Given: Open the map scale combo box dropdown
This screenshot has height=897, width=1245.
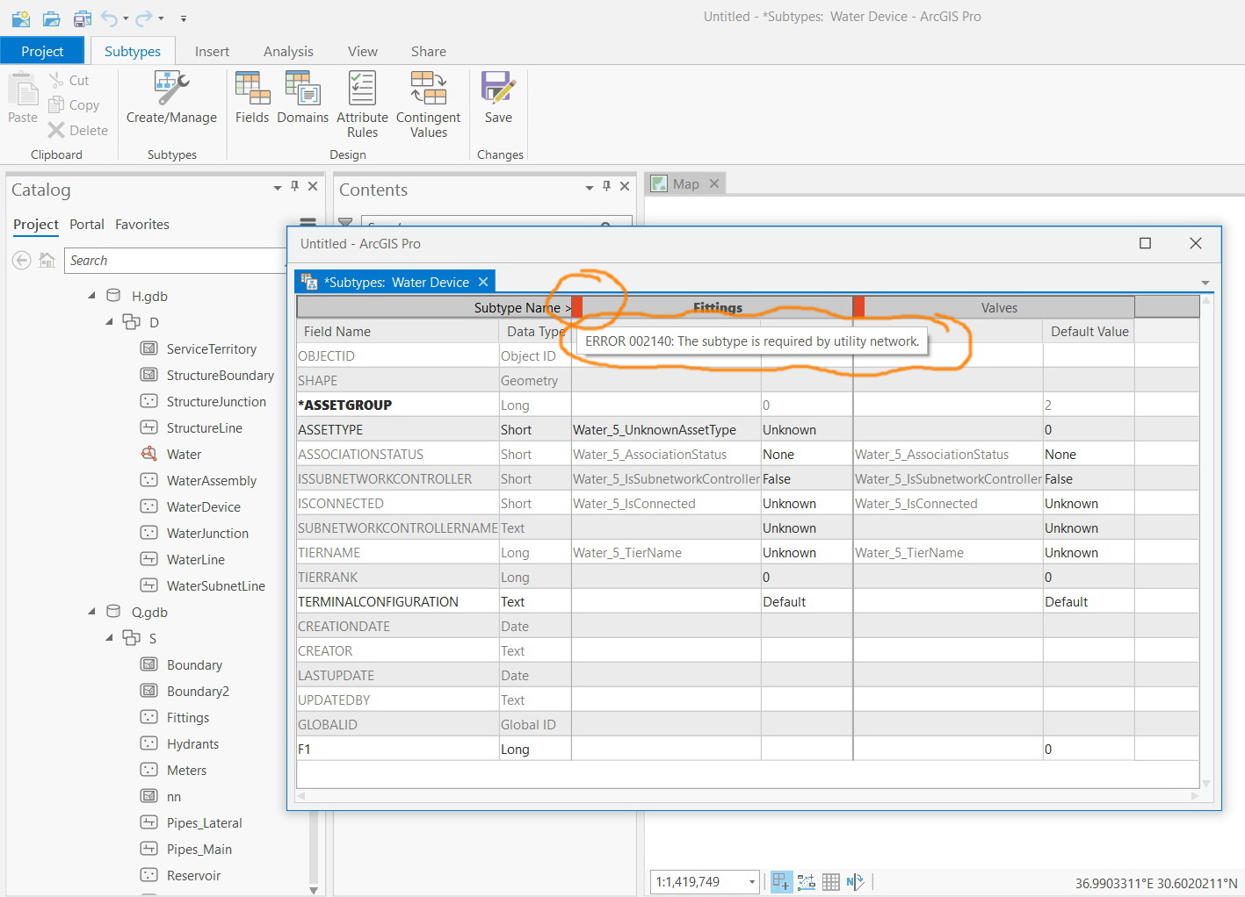Looking at the screenshot, I should [752, 882].
